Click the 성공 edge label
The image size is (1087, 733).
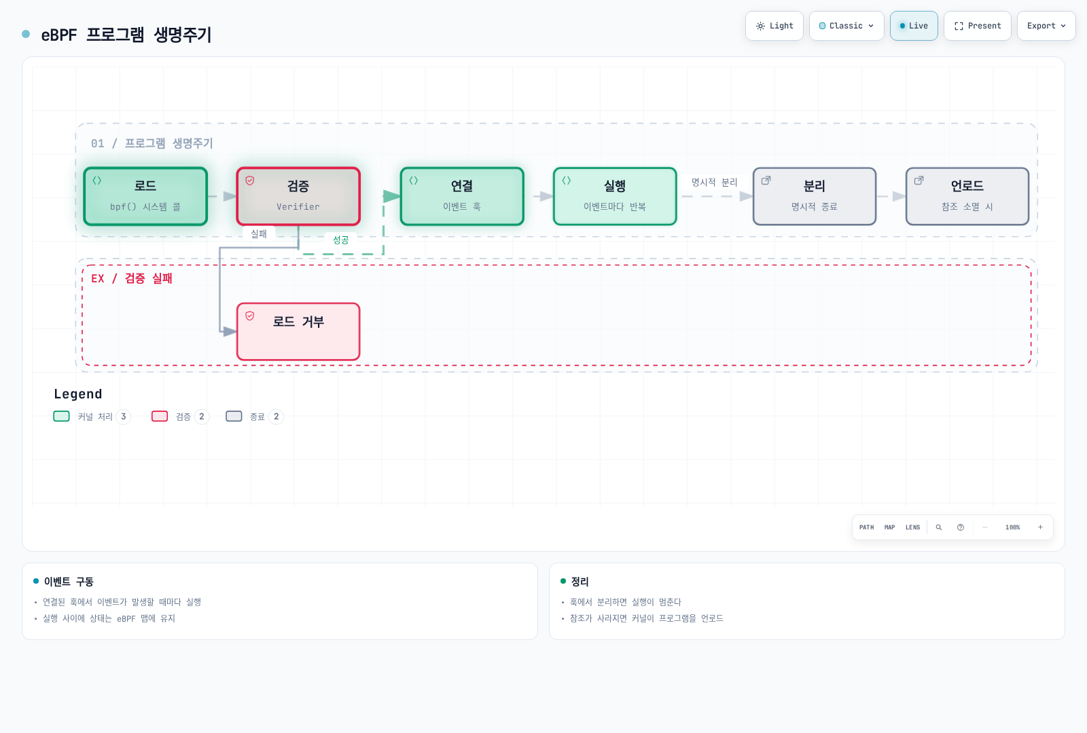pyautogui.click(x=341, y=240)
